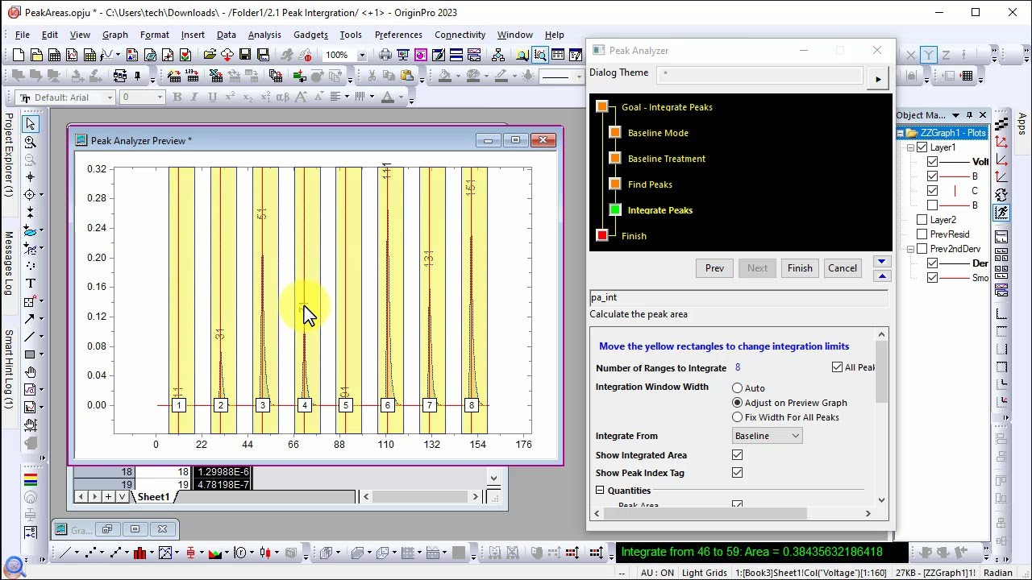Click the Prev button in Peak Analyzer
The height and width of the screenshot is (580, 1032).
[714, 268]
